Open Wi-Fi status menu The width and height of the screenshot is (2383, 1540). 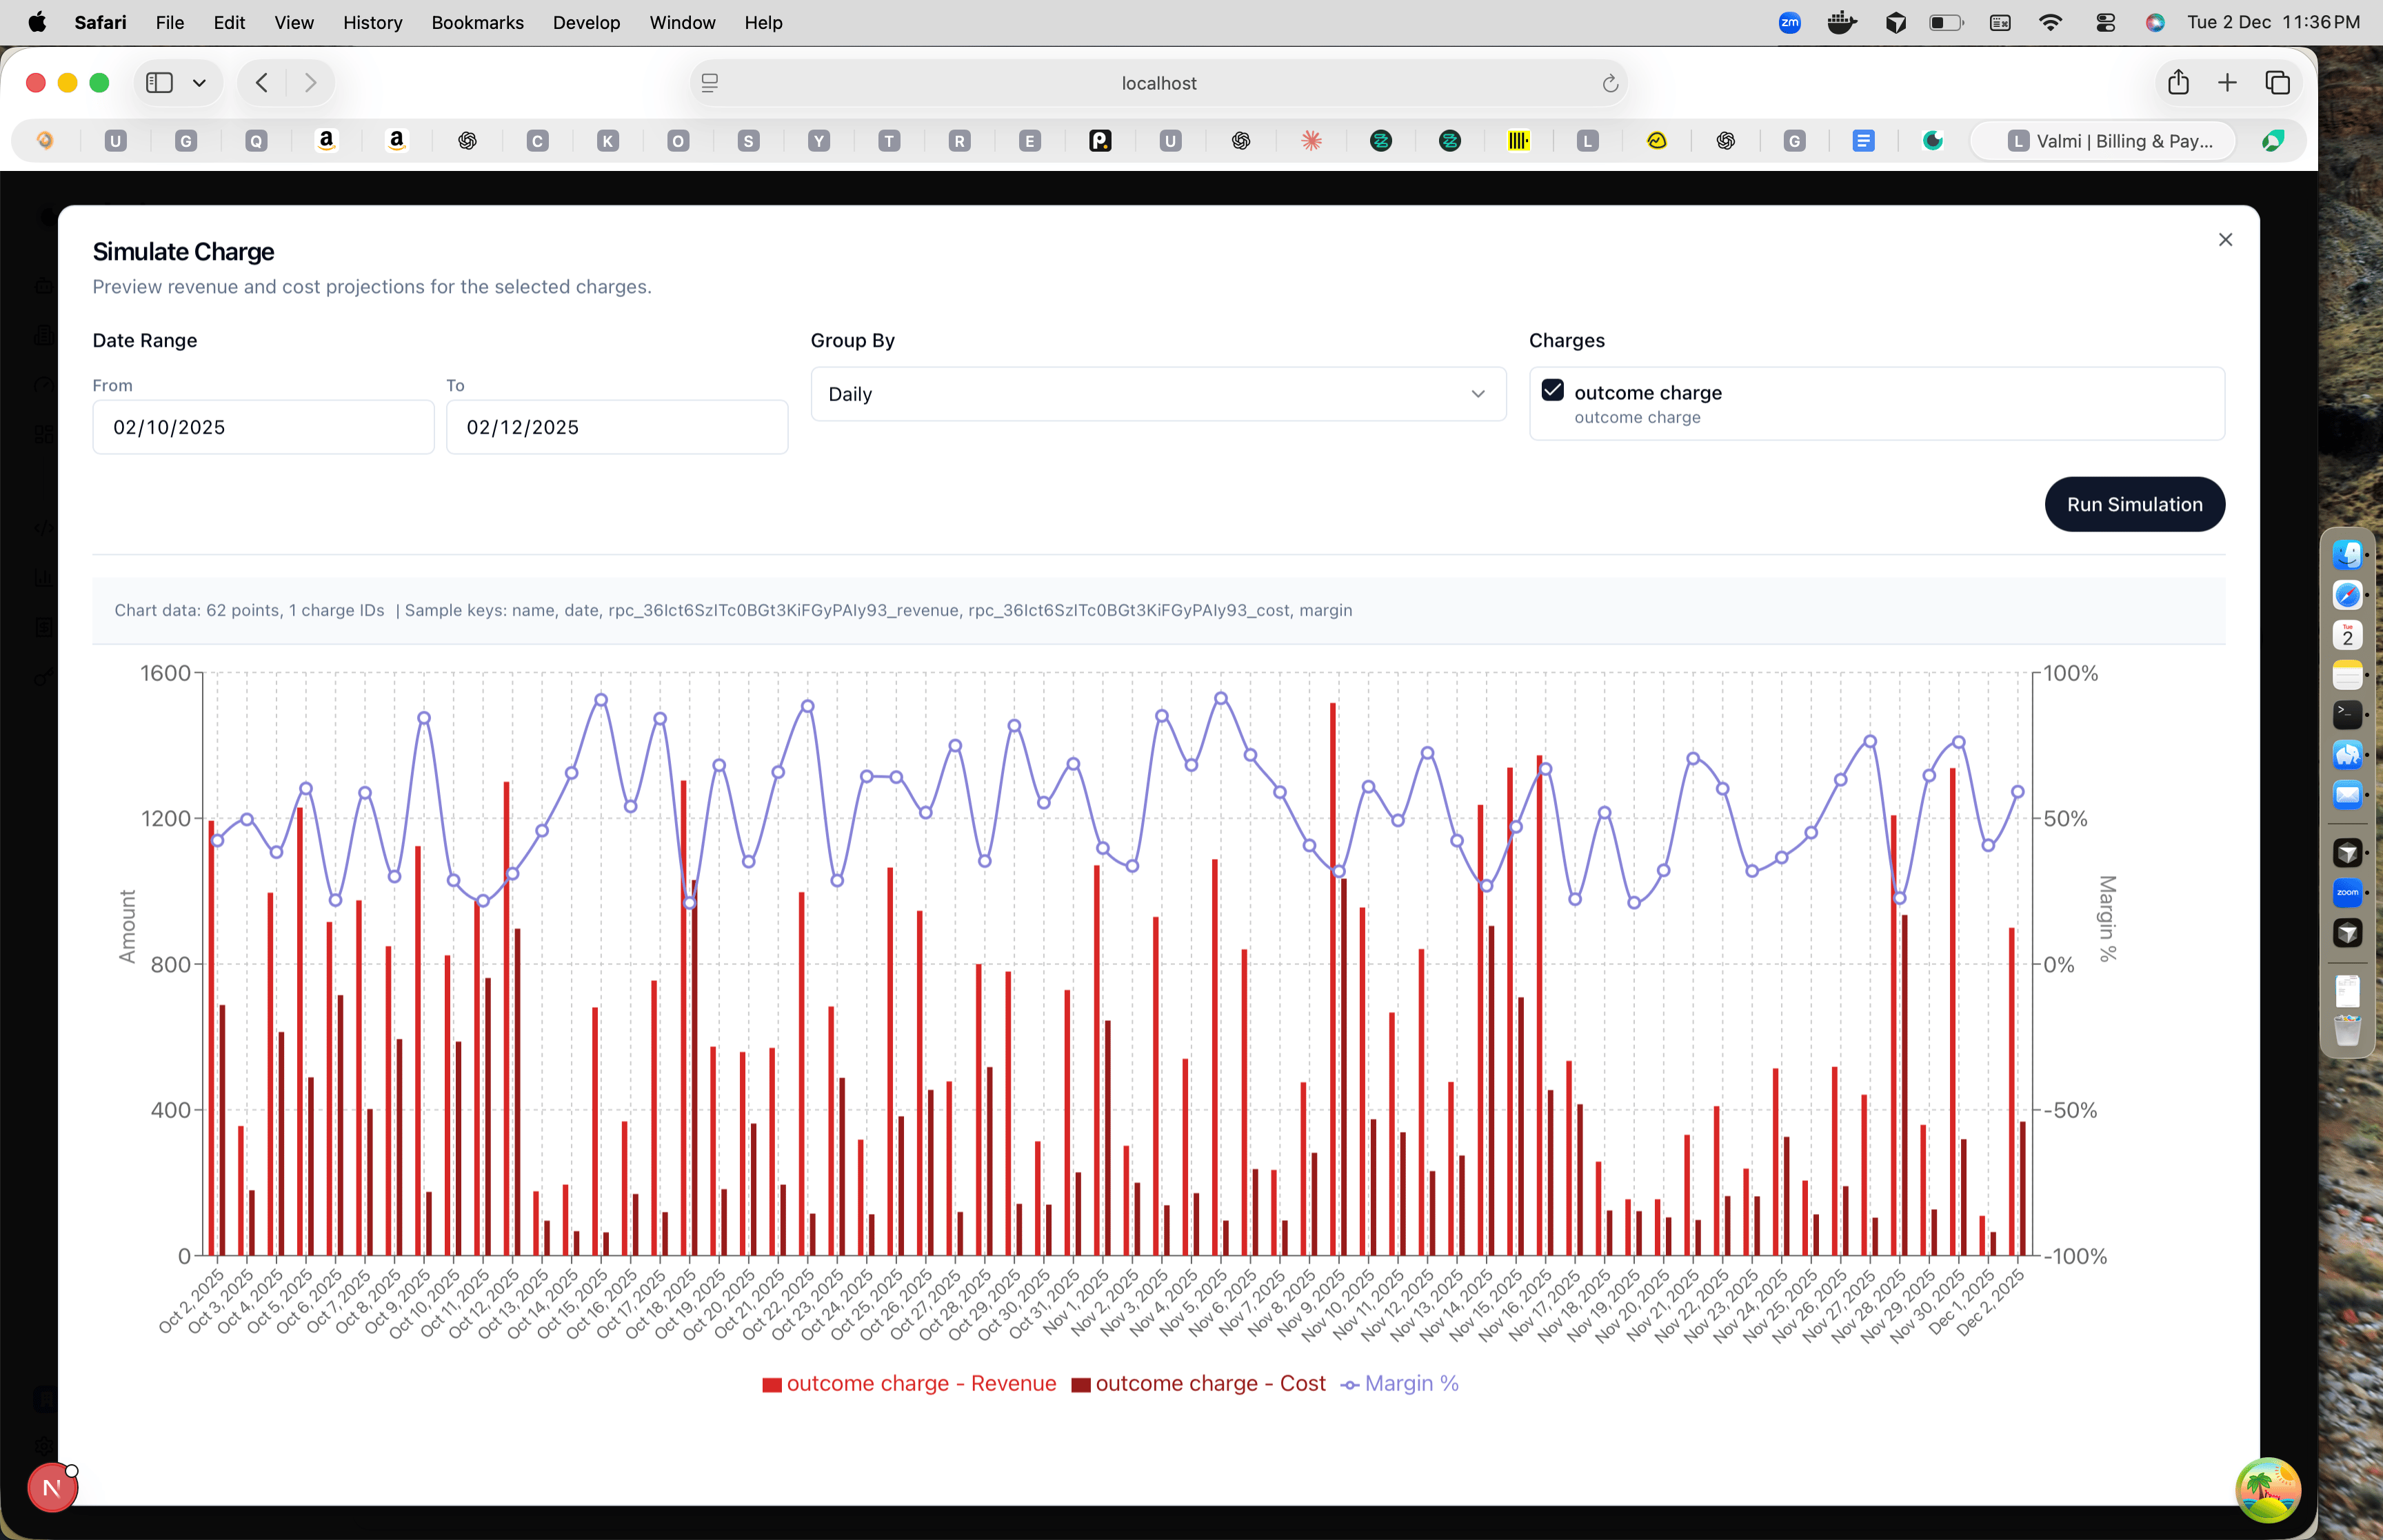pyautogui.click(x=2051, y=22)
